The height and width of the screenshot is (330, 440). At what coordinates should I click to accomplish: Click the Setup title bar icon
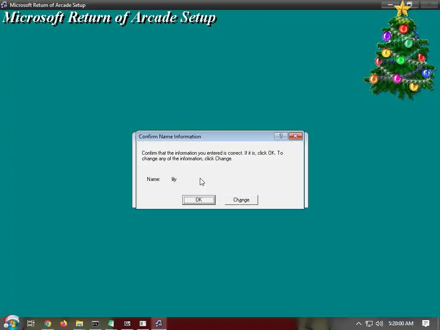(x=4, y=5)
